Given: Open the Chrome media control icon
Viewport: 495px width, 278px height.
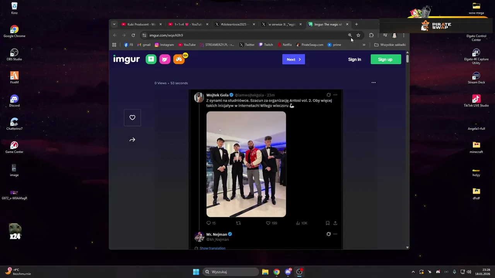Looking at the screenshot, I should [x=385, y=35].
